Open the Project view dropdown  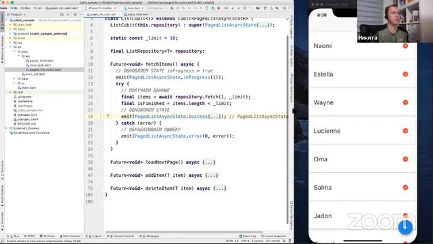click(16, 14)
